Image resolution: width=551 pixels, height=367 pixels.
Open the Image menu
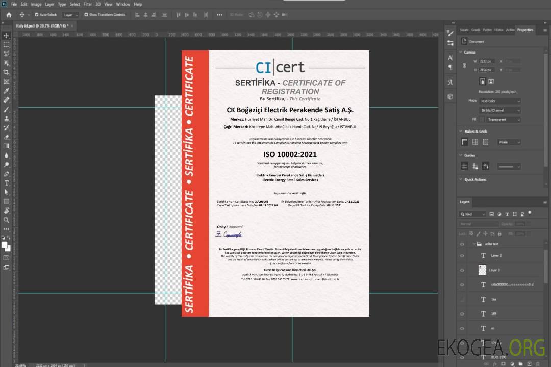[x=36, y=4]
